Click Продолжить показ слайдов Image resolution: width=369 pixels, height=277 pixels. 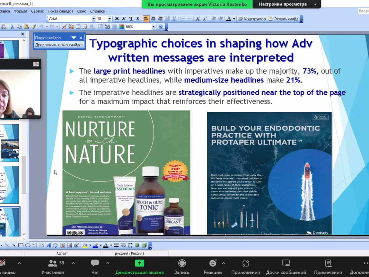59,45
